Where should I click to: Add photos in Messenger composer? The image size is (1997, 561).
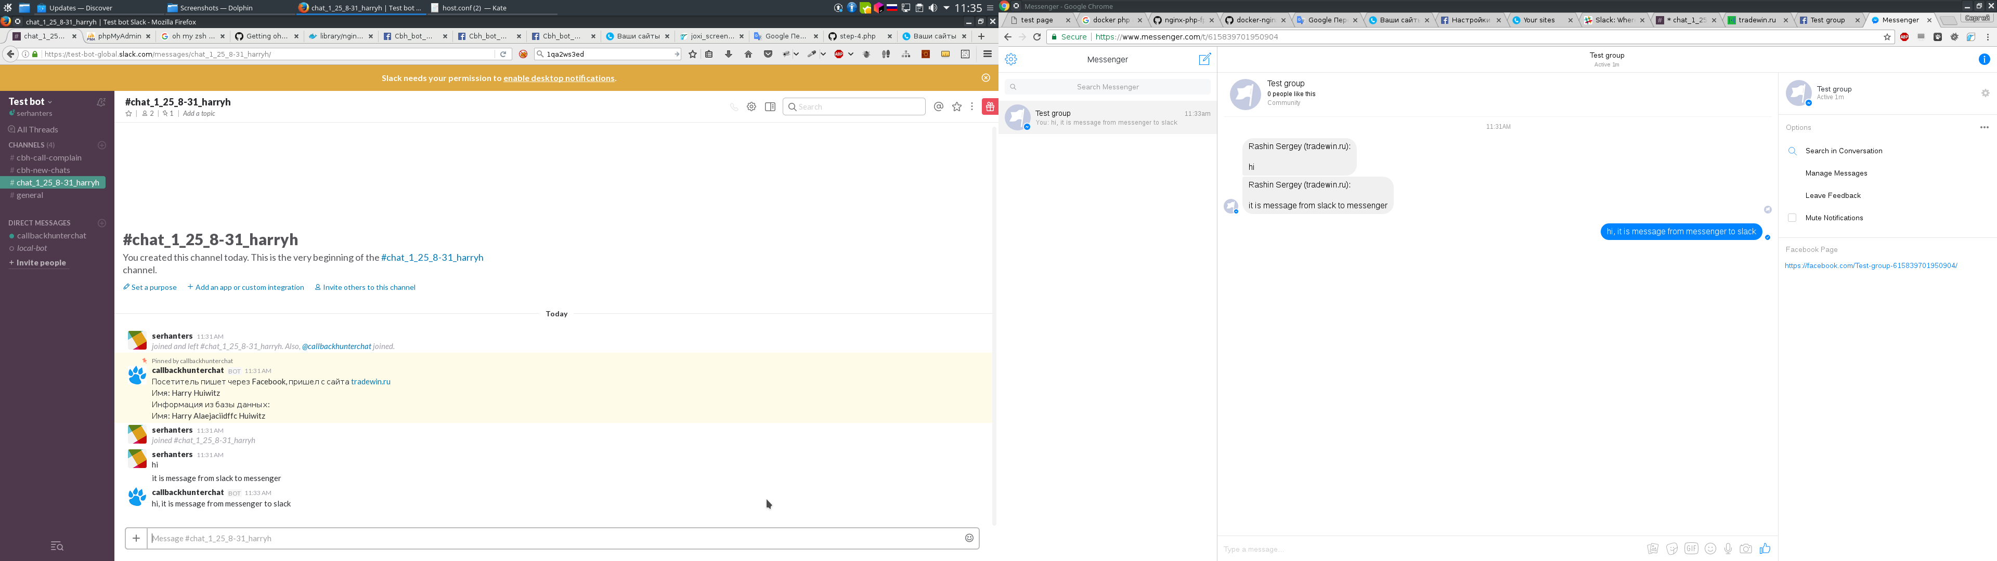1653,549
